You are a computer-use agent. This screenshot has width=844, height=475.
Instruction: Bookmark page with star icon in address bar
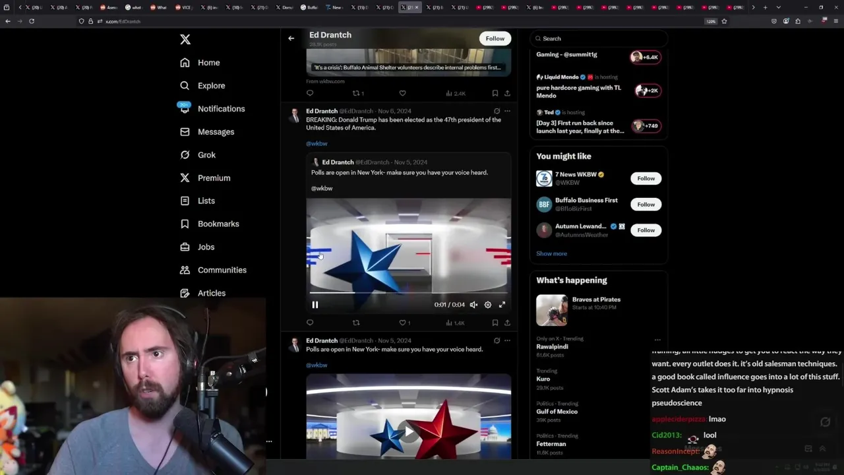point(724,21)
